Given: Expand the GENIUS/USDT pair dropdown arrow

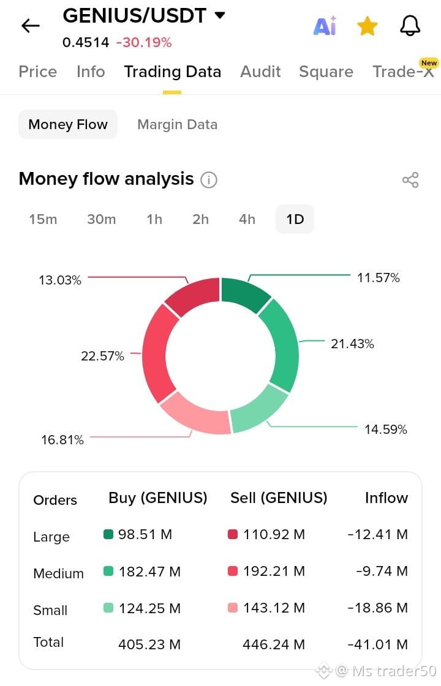Looking at the screenshot, I should tap(220, 16).
